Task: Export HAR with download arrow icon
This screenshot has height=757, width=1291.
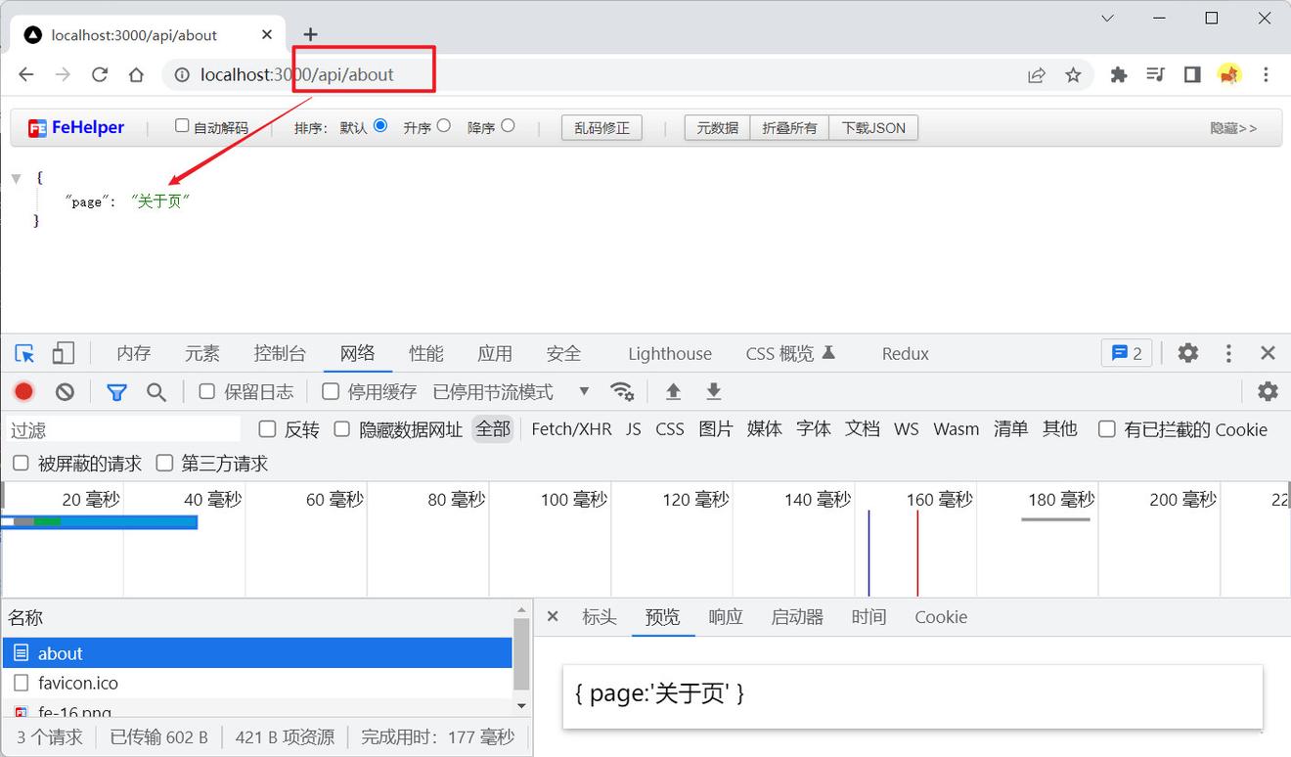Action: coord(714,391)
